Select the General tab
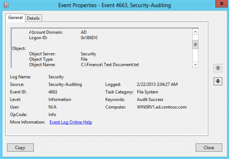 click(x=15, y=18)
